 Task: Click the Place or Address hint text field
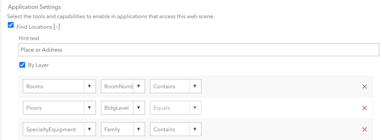pyautogui.click(x=199, y=50)
